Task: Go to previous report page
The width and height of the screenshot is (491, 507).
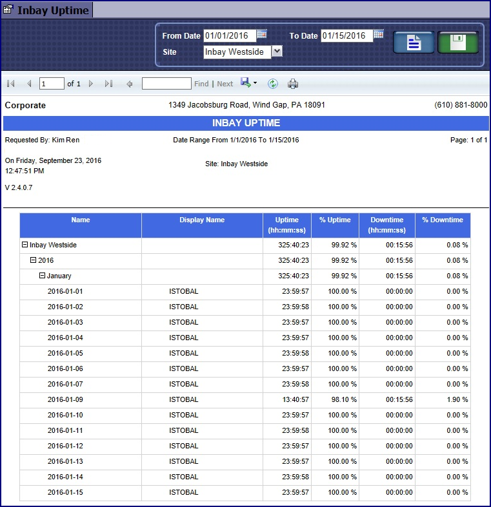Action: coord(29,84)
